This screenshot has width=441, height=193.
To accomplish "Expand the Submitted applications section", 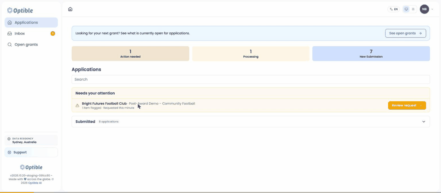I will [424, 121].
